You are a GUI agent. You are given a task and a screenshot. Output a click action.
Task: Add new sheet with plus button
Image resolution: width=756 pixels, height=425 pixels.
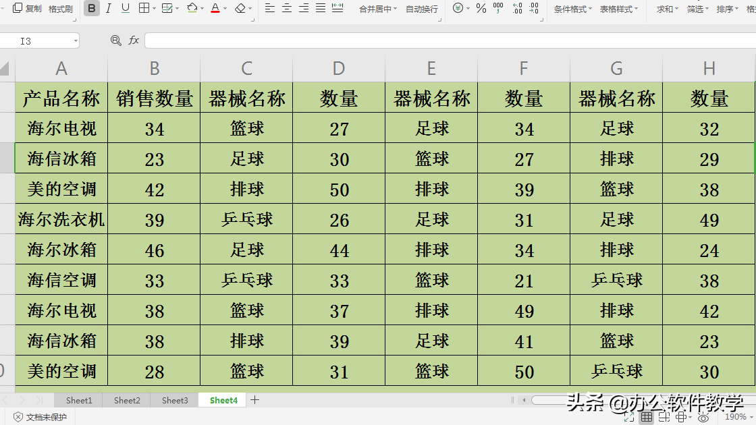[x=255, y=400]
